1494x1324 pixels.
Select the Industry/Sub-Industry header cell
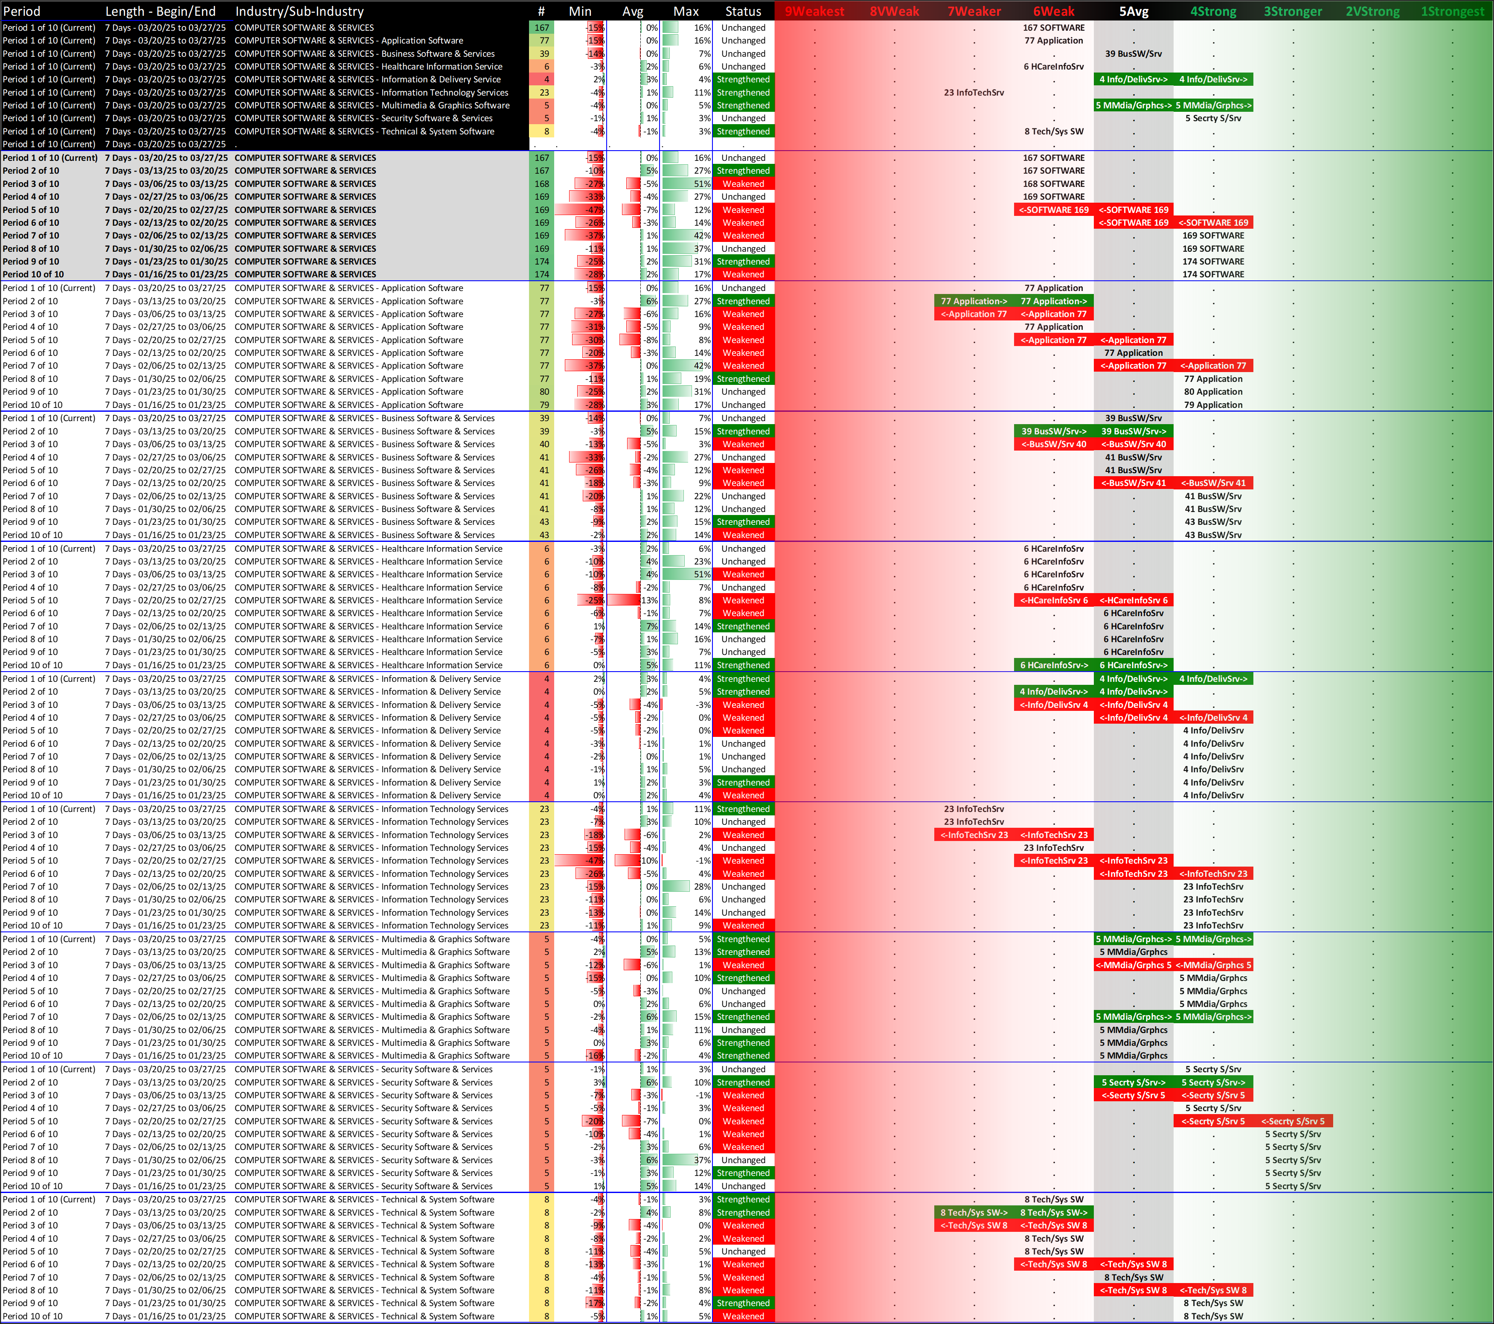point(299,11)
